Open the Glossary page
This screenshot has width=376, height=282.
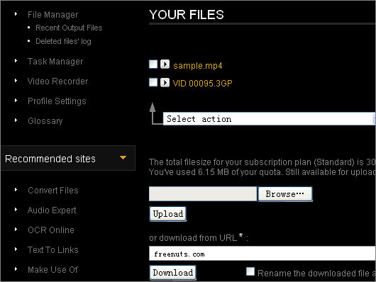(x=45, y=120)
